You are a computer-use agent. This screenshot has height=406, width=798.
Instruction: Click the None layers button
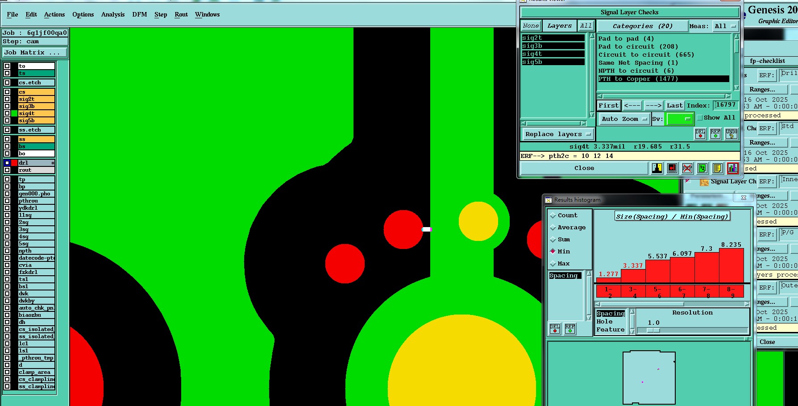coord(531,26)
